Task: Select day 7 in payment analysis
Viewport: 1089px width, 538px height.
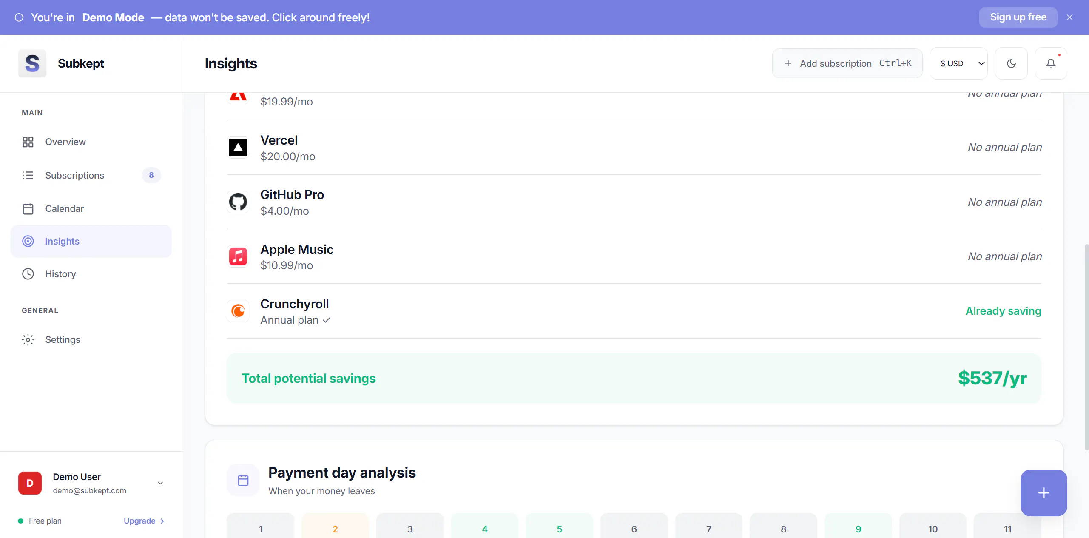Action: [709, 526]
